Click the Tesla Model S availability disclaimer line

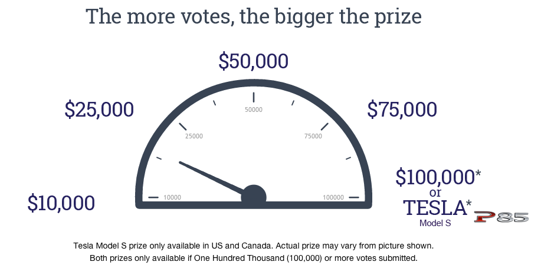click(254, 246)
